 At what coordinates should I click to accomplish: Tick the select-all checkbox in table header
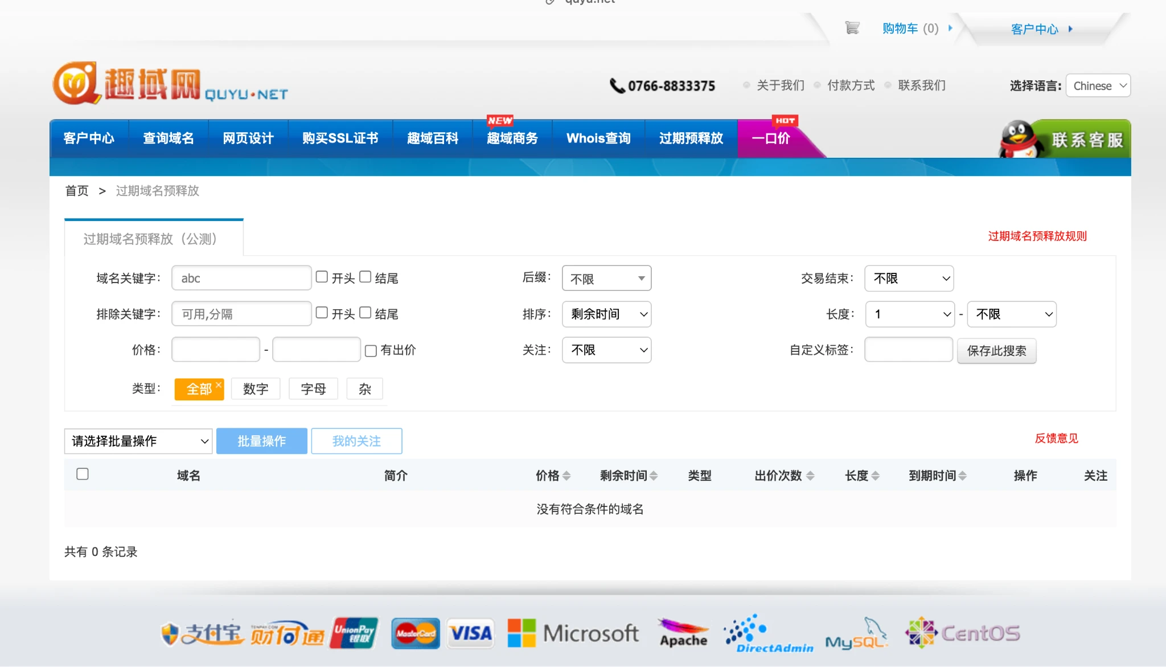pyautogui.click(x=83, y=474)
